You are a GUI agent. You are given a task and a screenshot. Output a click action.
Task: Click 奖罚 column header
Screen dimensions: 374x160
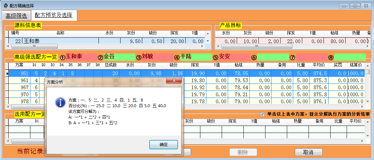(337, 65)
